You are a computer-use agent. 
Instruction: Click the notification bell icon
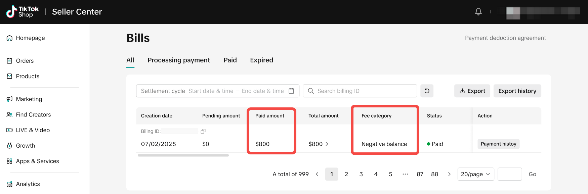(478, 12)
